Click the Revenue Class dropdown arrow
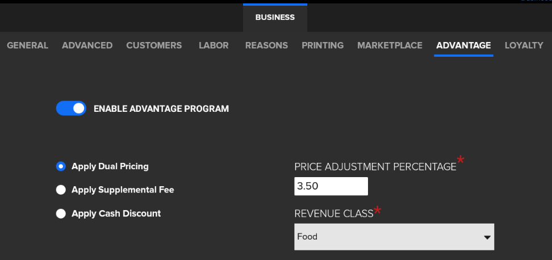Screen dimensions: 552x260 [487, 237]
